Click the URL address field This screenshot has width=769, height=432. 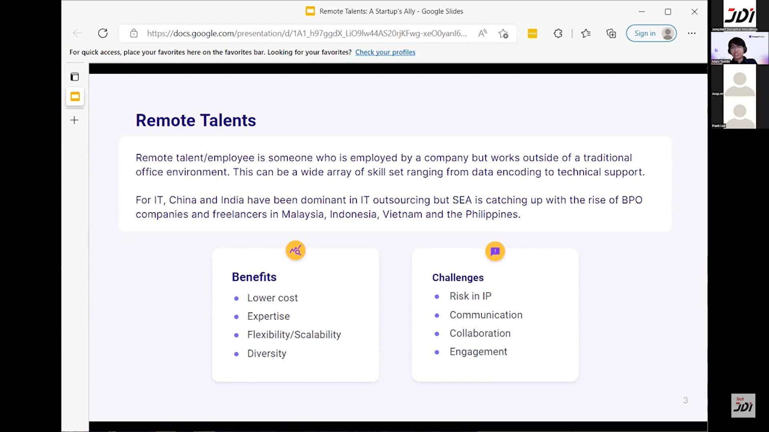coord(306,33)
